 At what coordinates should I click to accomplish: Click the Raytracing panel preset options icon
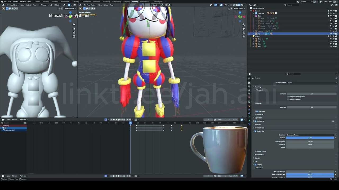(333, 121)
